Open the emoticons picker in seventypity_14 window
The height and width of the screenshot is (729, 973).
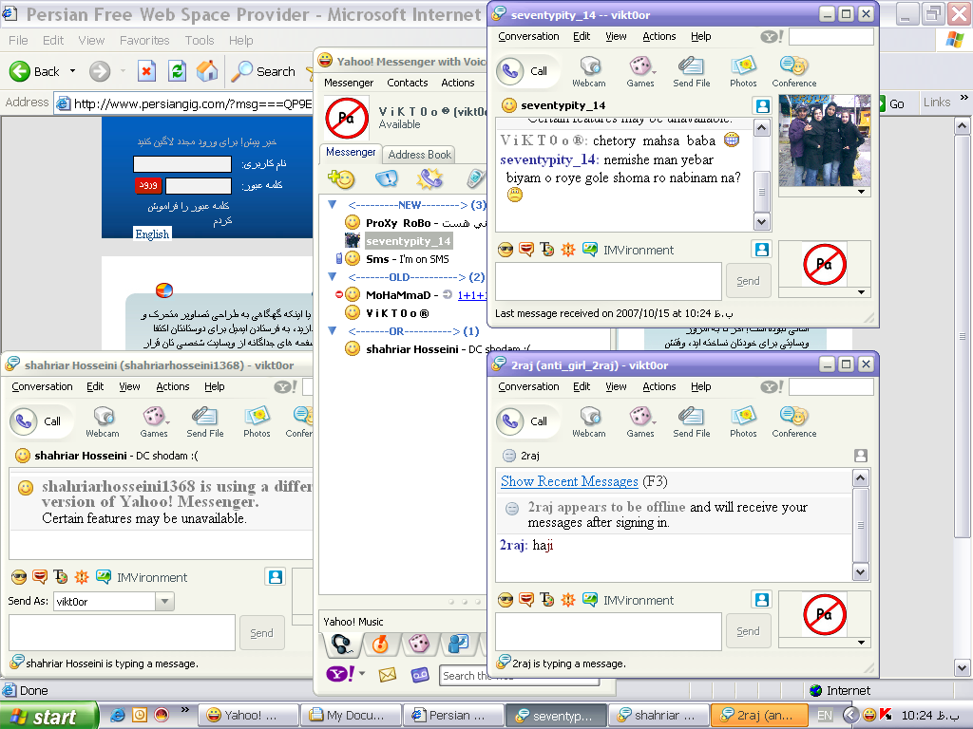click(x=506, y=250)
